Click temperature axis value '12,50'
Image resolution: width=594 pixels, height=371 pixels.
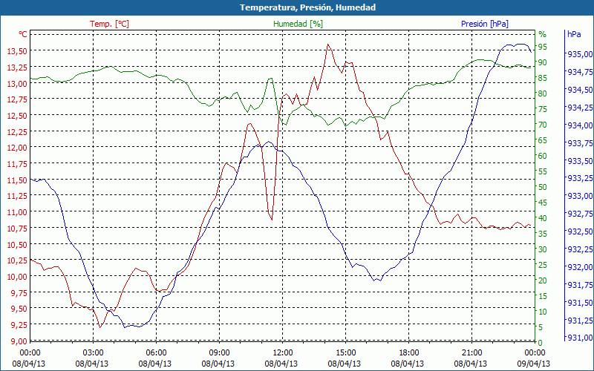[17, 116]
